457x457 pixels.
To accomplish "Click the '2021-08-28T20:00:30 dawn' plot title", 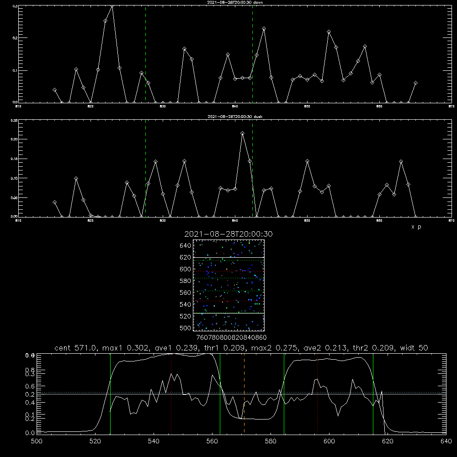I will click(235, 2).
